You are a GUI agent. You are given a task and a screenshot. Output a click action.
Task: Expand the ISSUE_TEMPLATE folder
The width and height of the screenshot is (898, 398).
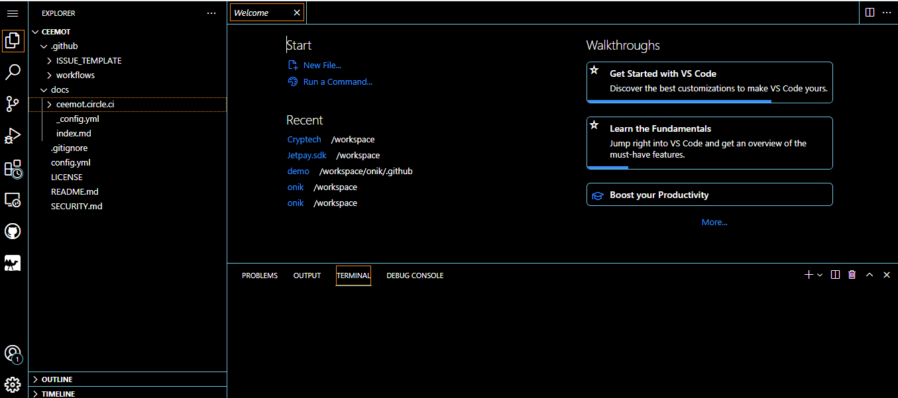(49, 61)
